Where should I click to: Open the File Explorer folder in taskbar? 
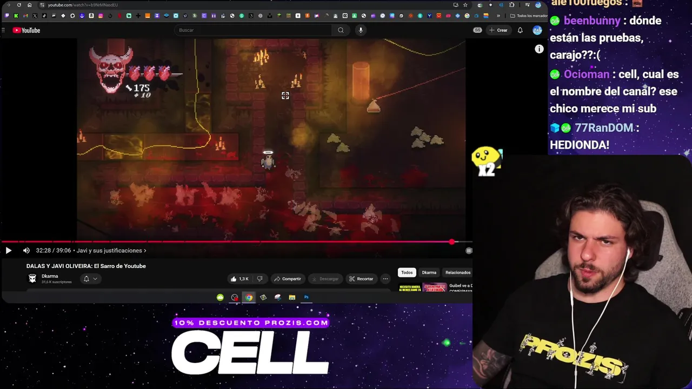click(x=292, y=297)
